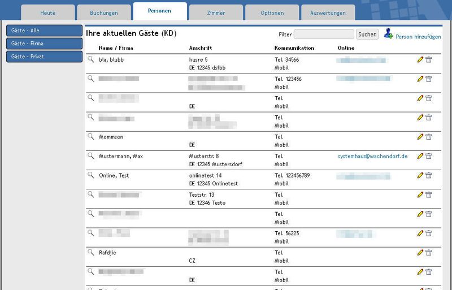
Task: Delete guest with Tel. 56225
Action: 429,233
